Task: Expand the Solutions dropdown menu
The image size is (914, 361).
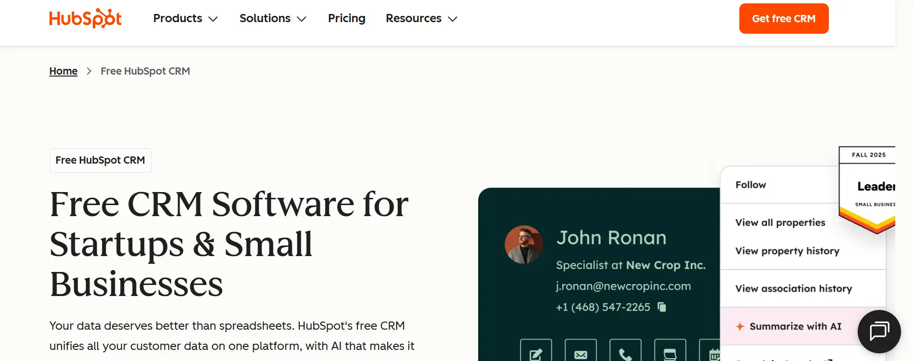Action: click(x=273, y=18)
